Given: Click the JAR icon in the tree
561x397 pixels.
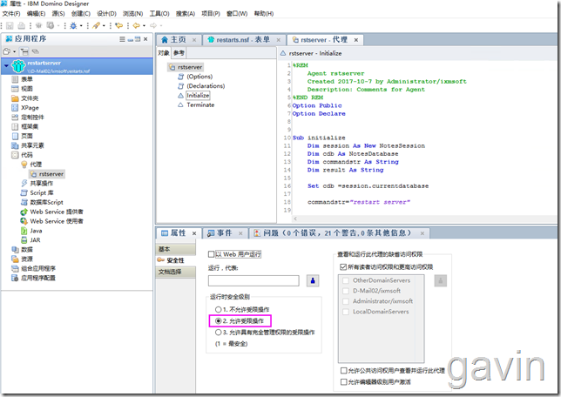Looking at the screenshot, I should 24,240.
